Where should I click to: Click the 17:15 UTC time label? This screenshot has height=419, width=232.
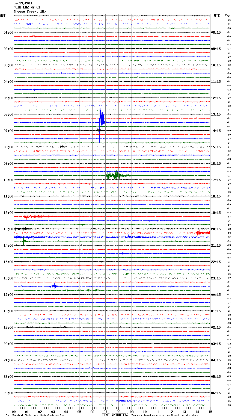click(216, 180)
